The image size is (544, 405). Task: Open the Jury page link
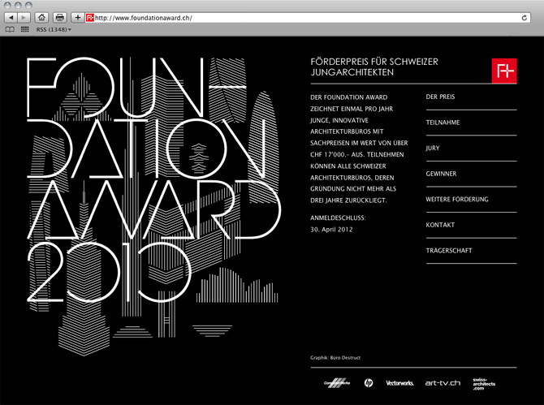click(433, 148)
